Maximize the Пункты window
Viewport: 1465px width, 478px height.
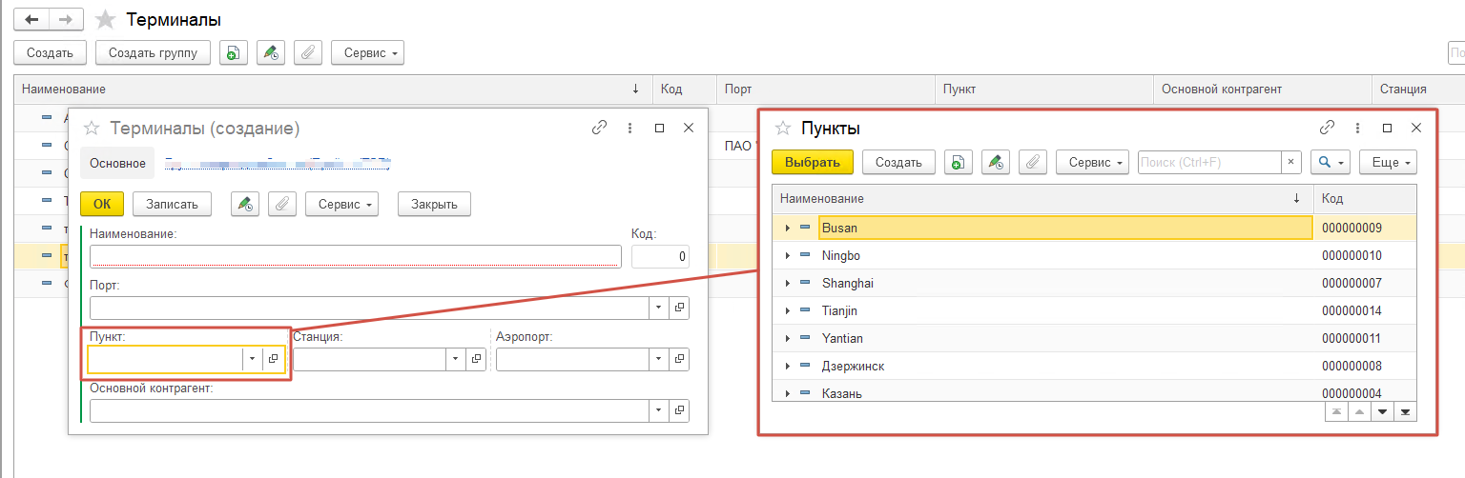tap(1387, 128)
